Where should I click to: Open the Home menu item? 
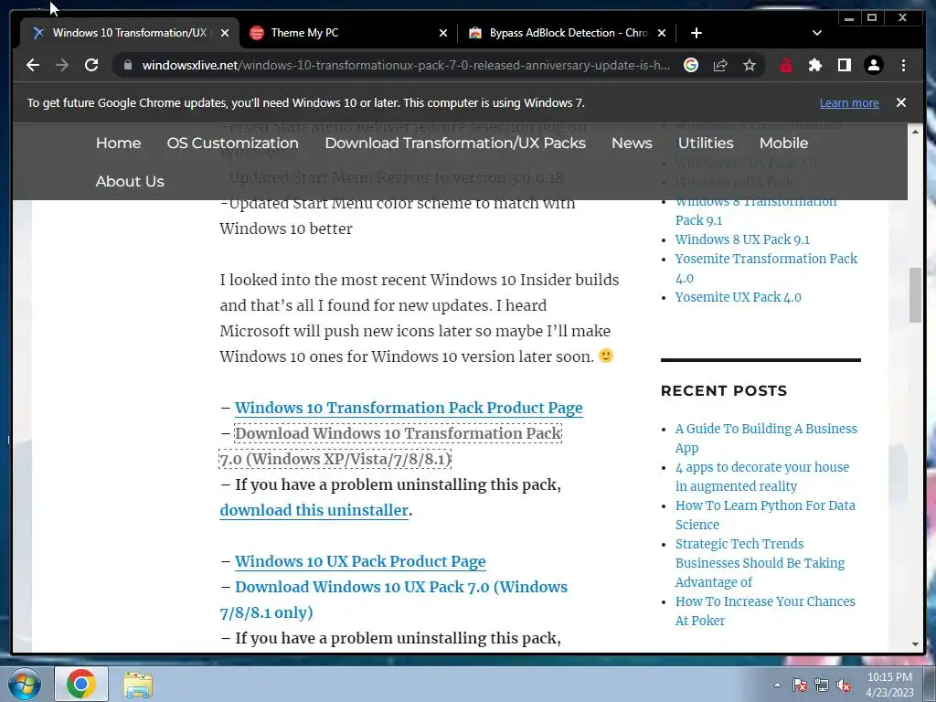coord(118,144)
